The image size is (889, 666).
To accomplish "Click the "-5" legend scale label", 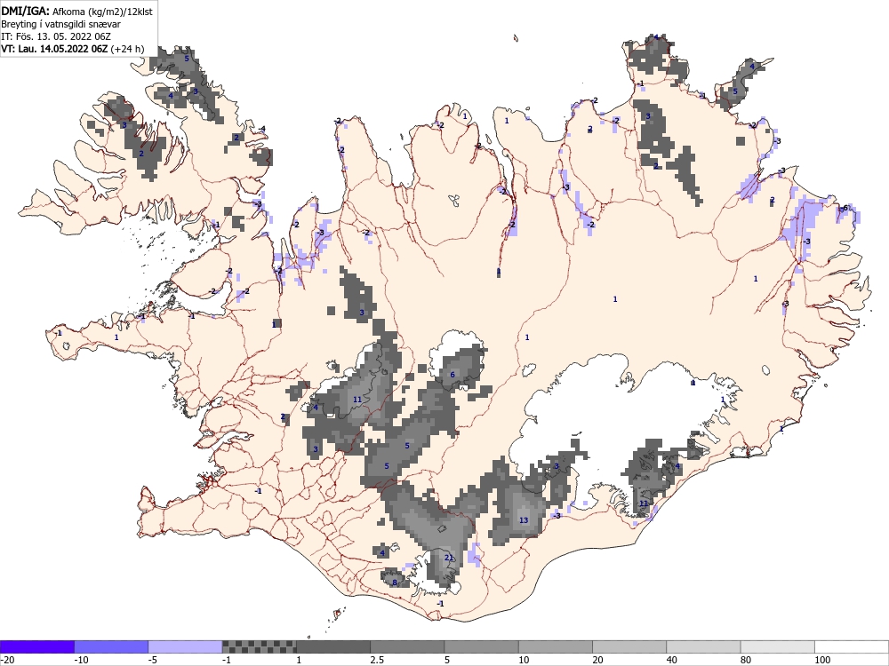I will pos(153,660).
